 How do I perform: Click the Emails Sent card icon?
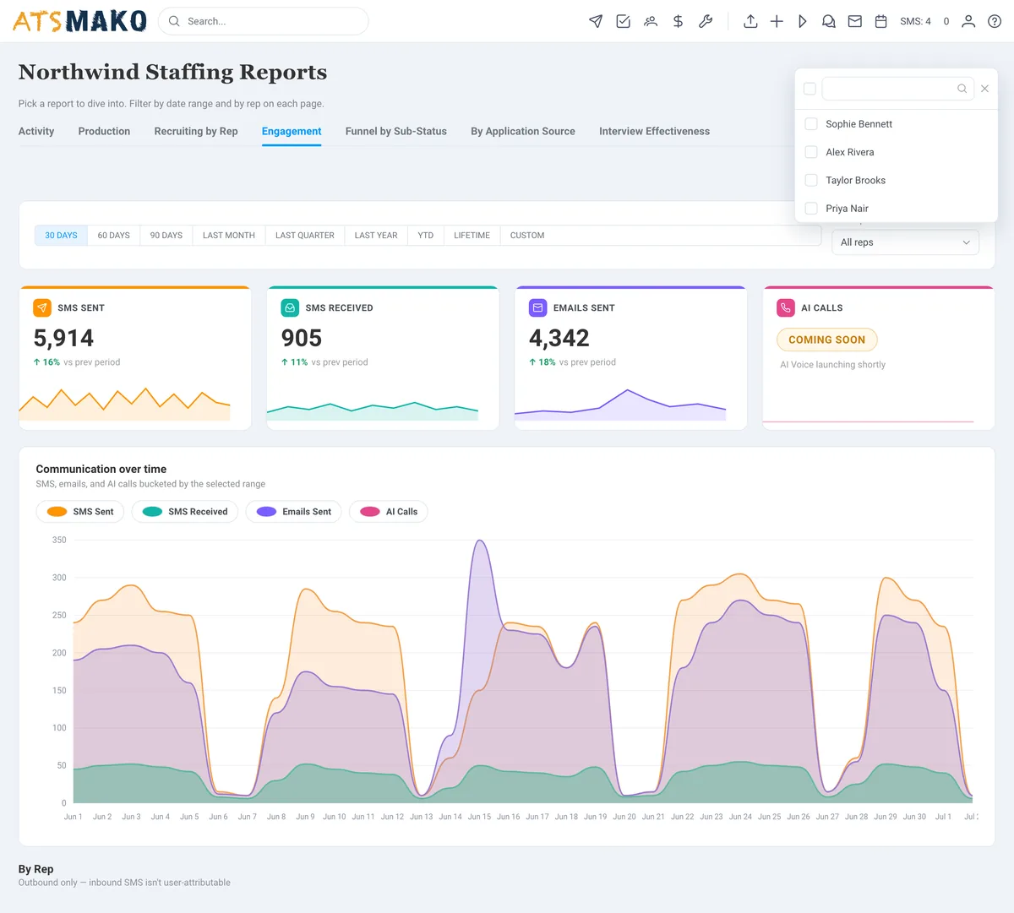pos(538,308)
